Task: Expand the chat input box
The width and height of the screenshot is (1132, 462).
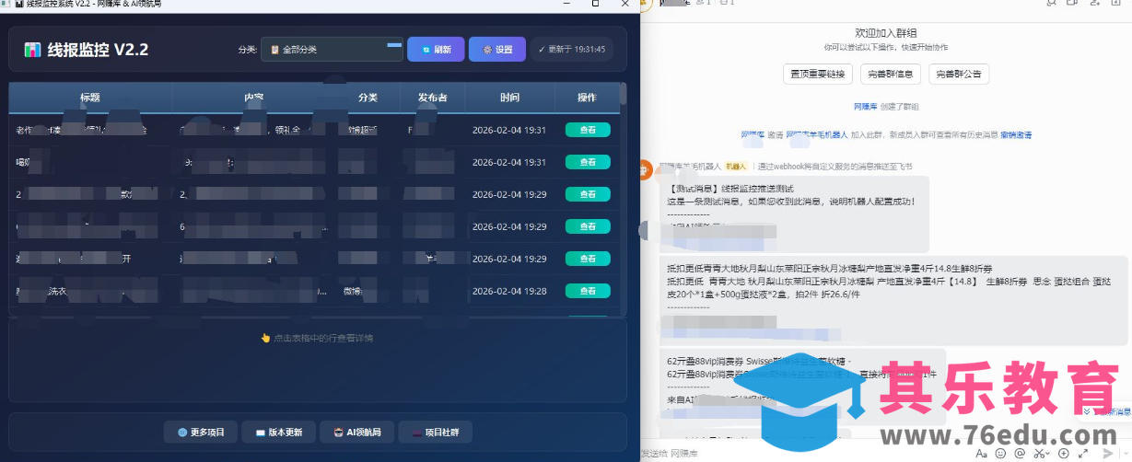Action: pos(1085,454)
